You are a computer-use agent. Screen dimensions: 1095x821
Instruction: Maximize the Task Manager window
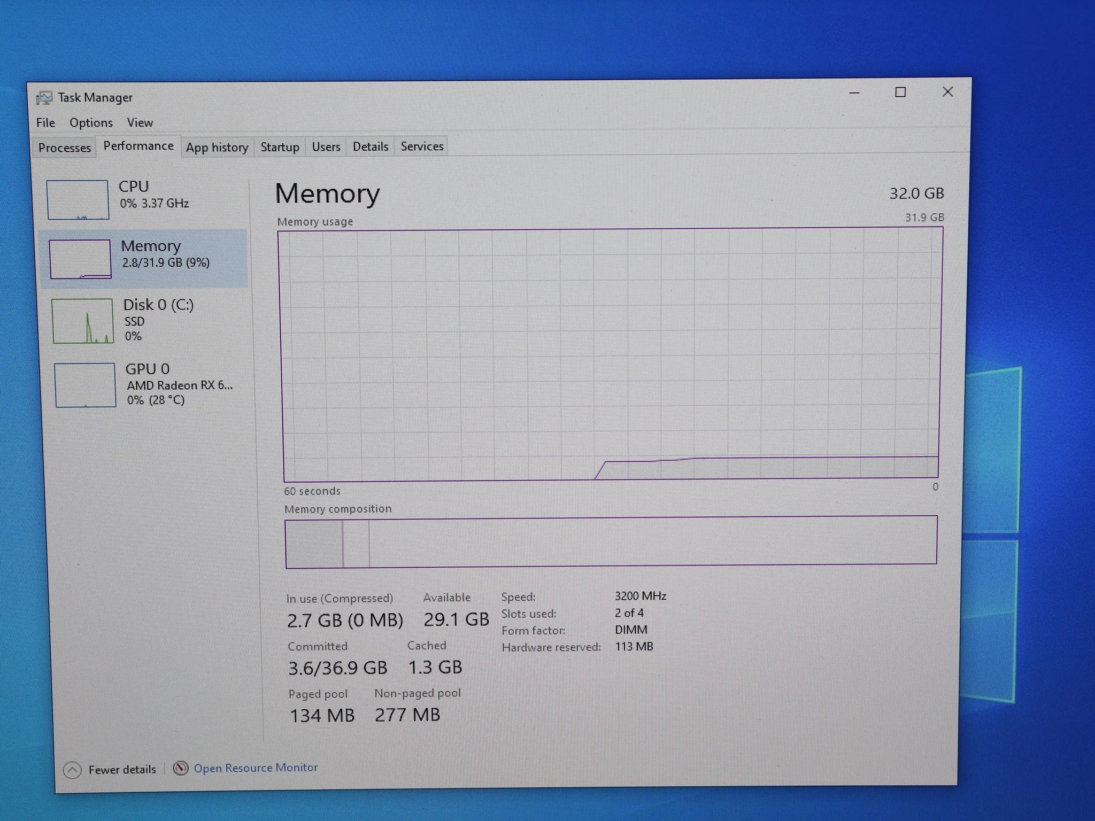900,92
